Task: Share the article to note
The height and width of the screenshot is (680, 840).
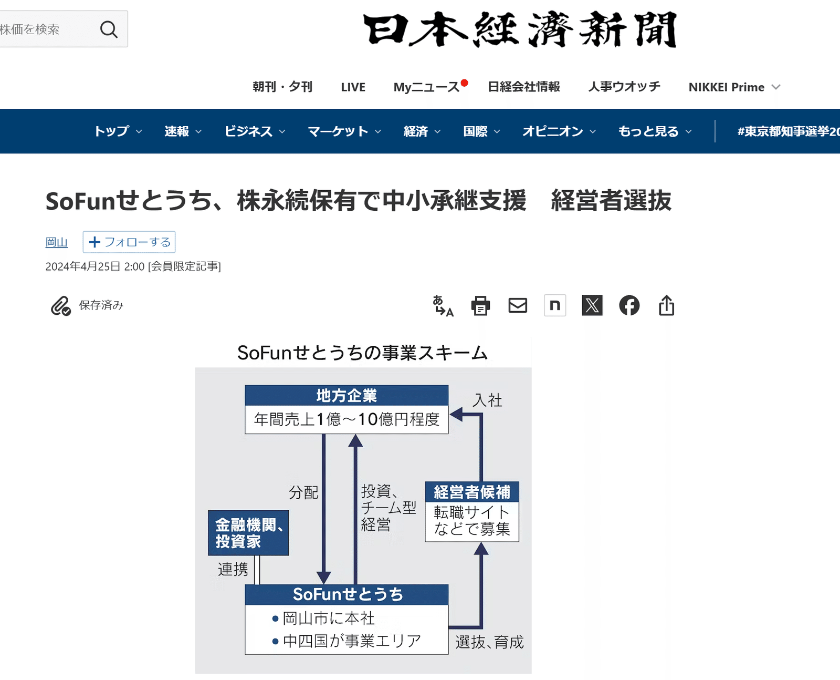Action: click(x=555, y=305)
